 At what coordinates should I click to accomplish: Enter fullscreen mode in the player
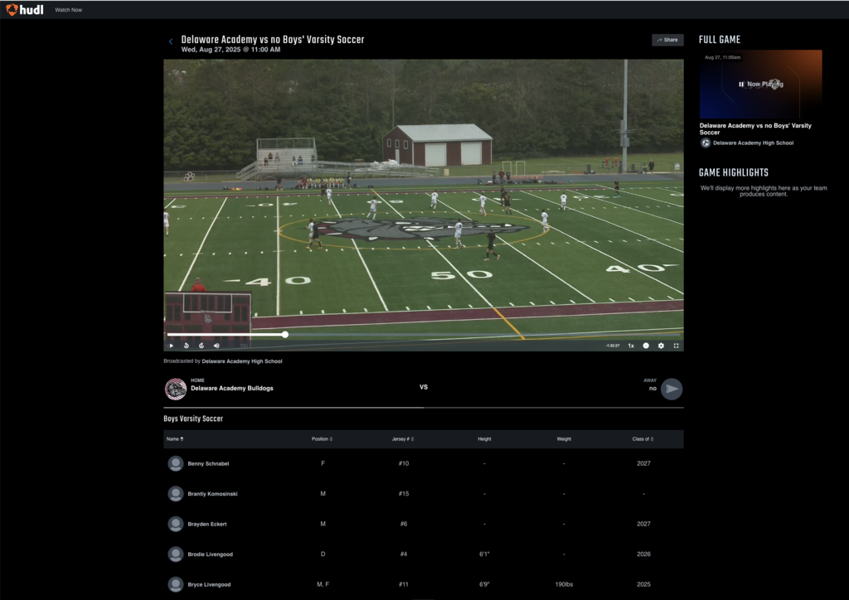(677, 345)
